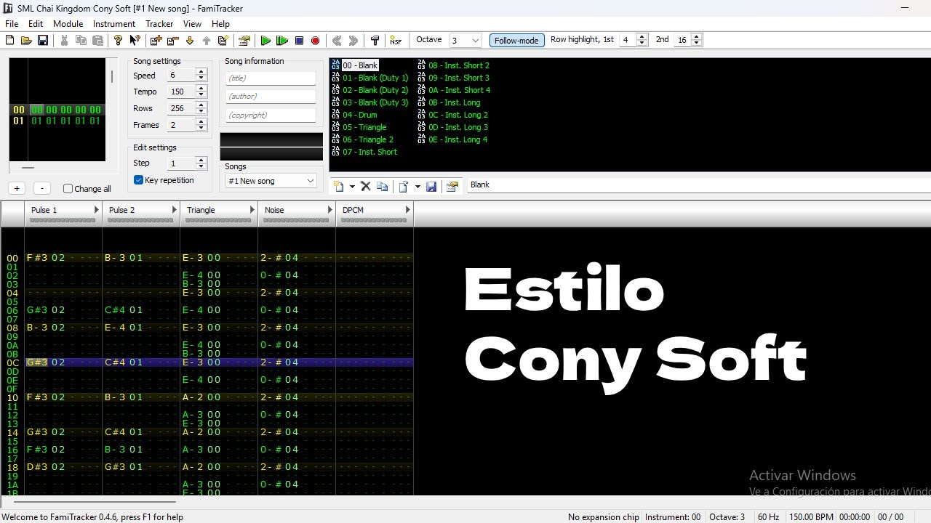The height and width of the screenshot is (523, 931).
Task: Open the Instrument menu
Action: 114,24
